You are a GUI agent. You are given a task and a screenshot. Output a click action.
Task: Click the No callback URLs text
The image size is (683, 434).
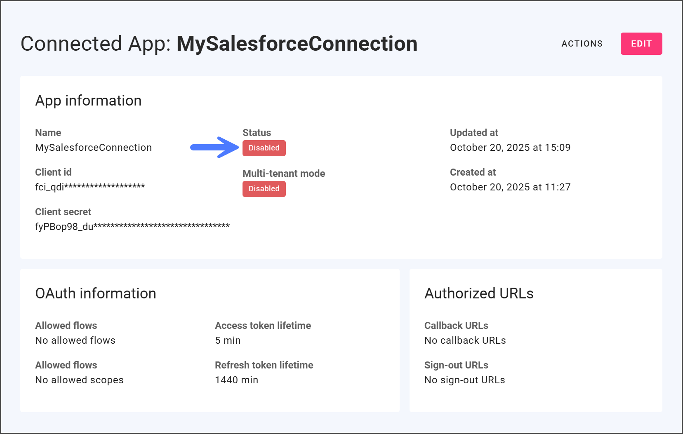point(465,340)
